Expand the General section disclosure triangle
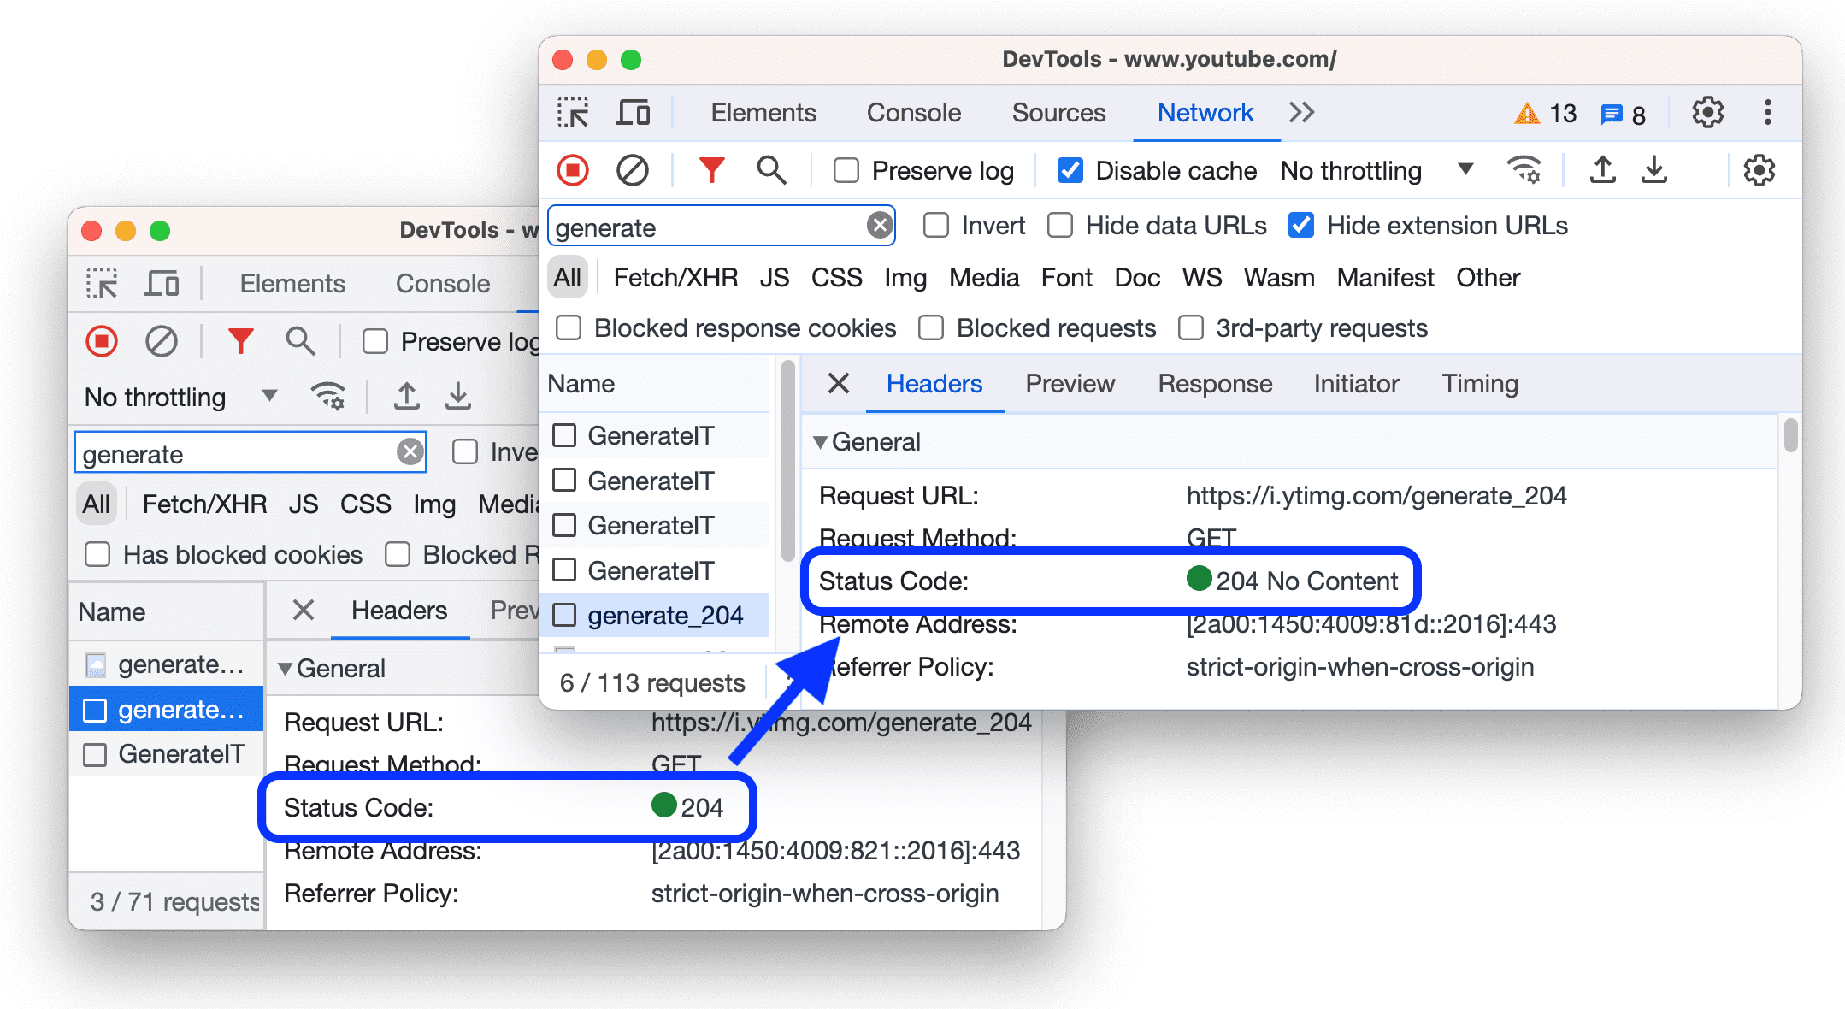The height and width of the screenshot is (1009, 1845). tap(822, 441)
